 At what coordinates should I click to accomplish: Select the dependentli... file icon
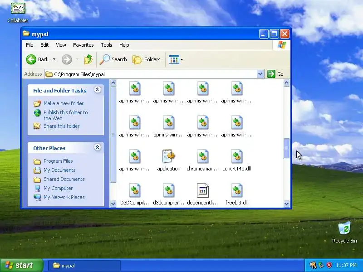(x=202, y=190)
